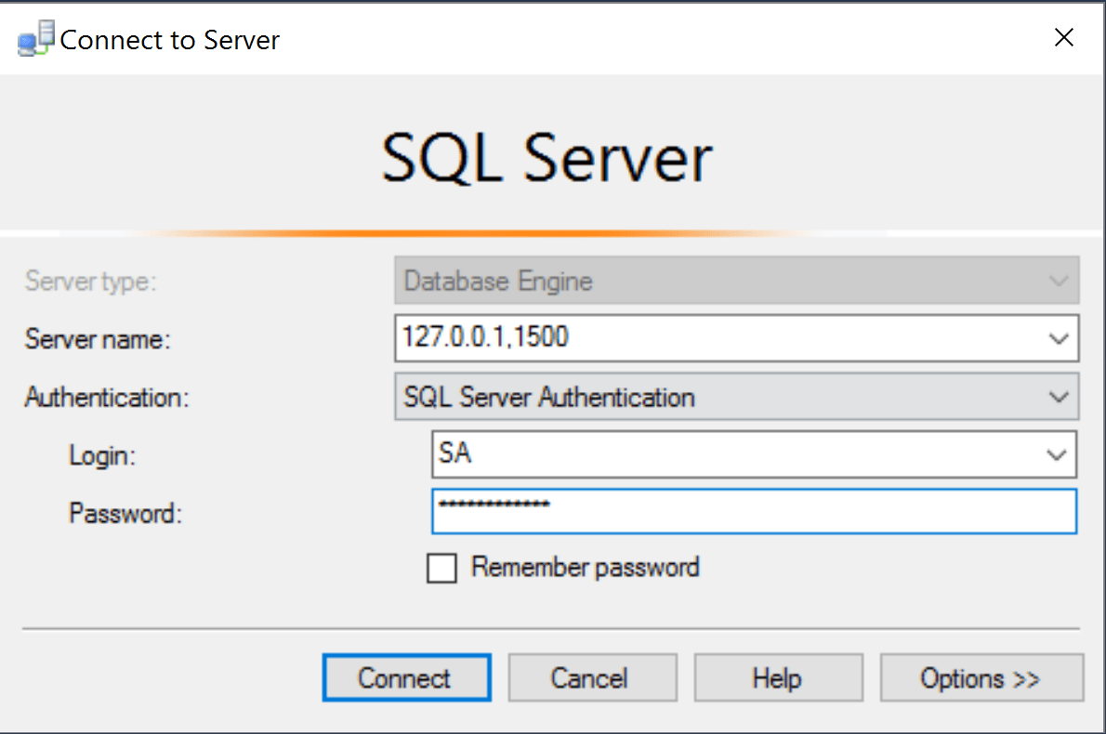
Task: Close the Connect to Server dialog
Action: click(1063, 37)
